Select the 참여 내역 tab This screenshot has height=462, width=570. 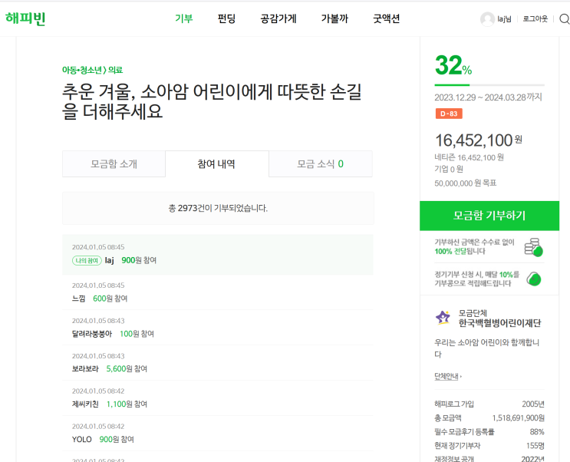click(216, 163)
